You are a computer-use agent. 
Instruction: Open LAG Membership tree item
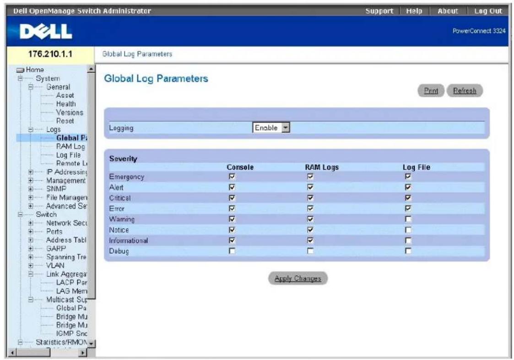click(71, 291)
